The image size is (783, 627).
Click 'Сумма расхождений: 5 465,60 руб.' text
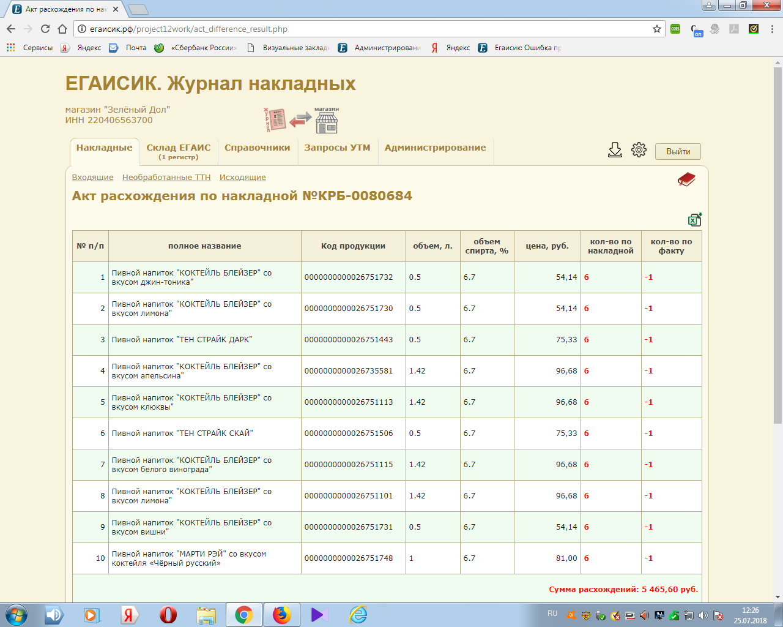point(623,590)
